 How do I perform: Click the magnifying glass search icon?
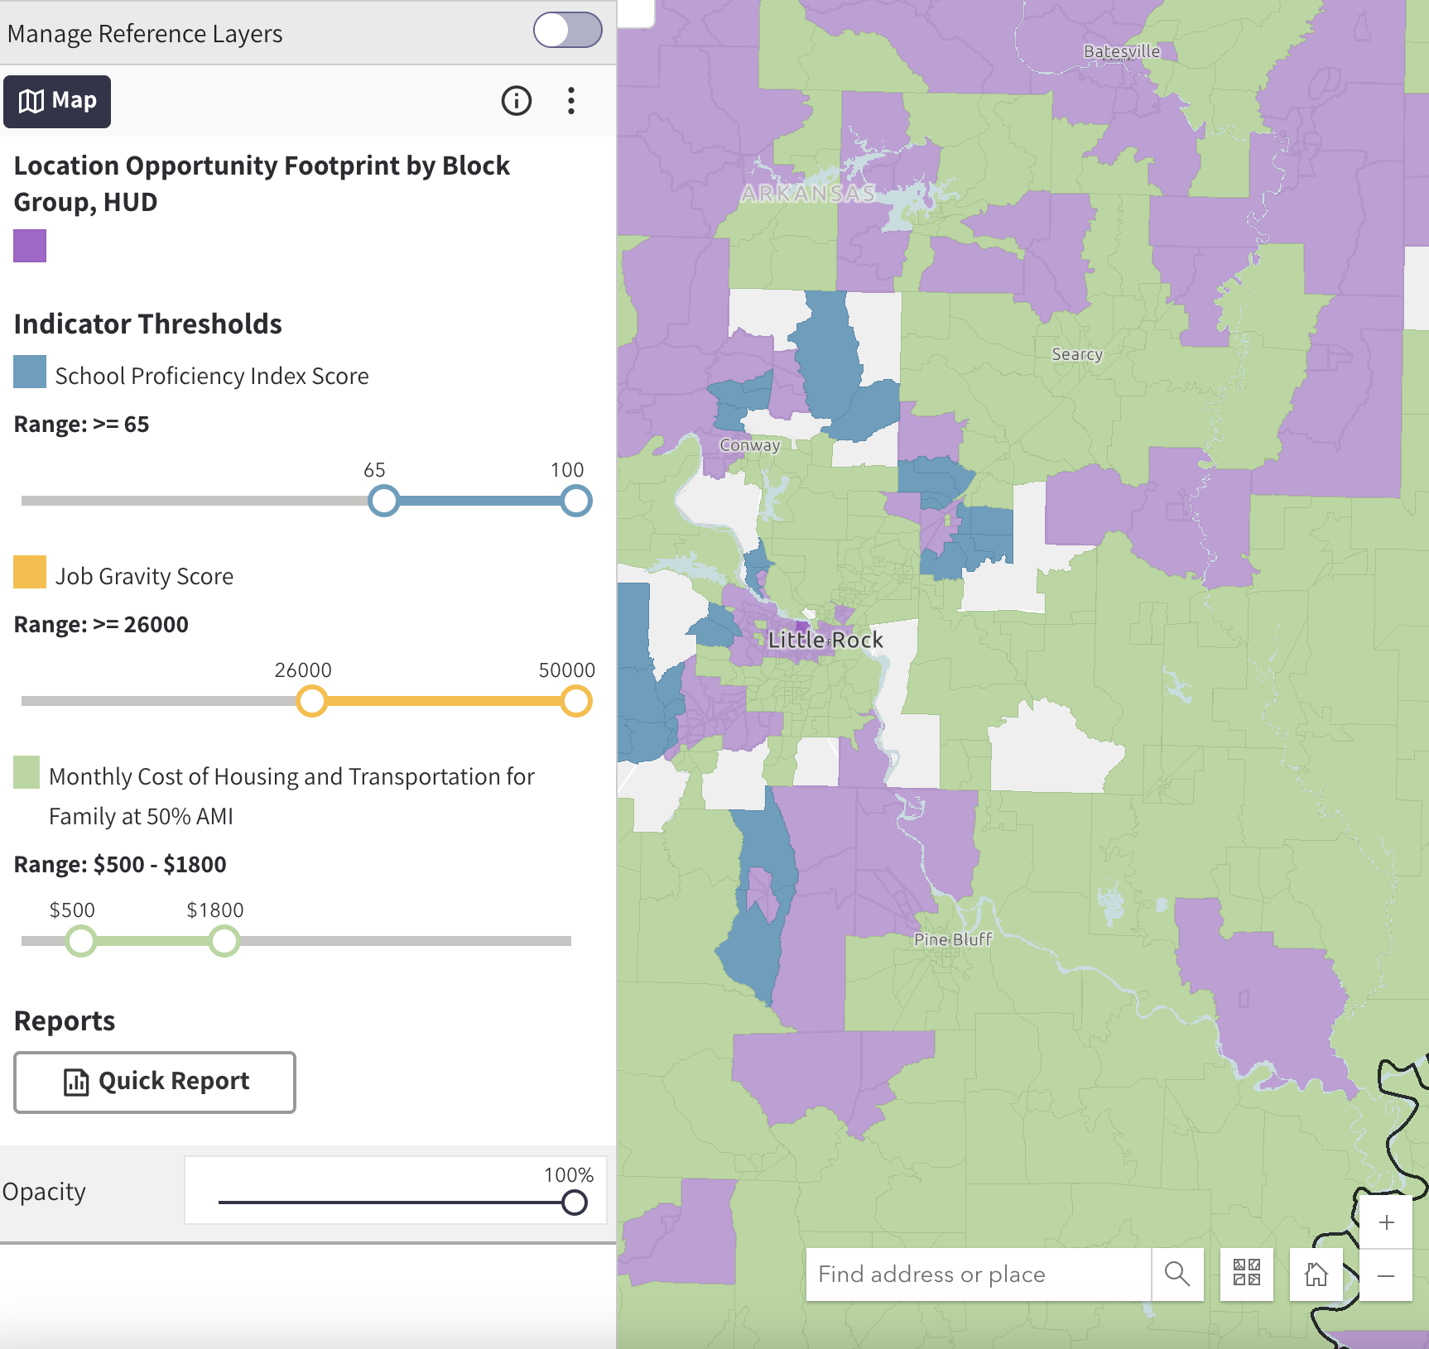tap(1178, 1275)
